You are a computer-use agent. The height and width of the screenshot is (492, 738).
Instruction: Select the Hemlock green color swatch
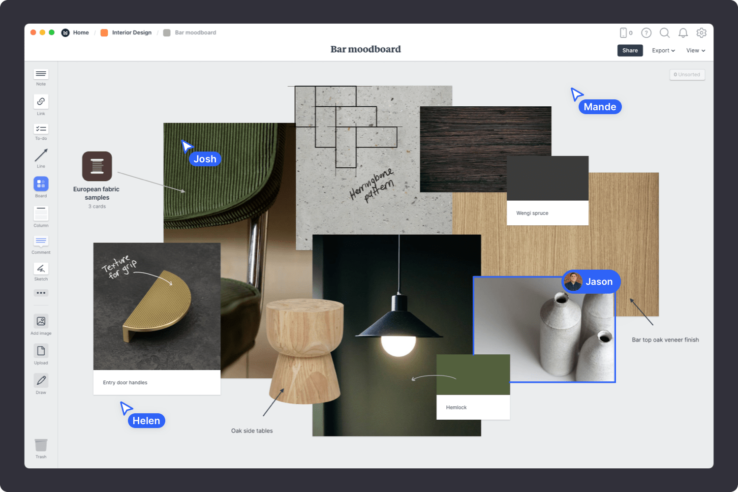pyautogui.click(x=472, y=374)
